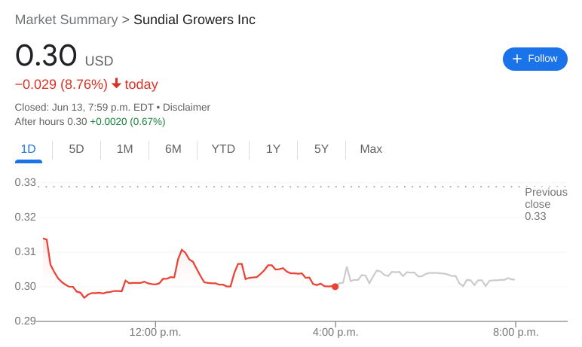Click the Disclaimer link
The image size is (582, 347).
[x=186, y=108]
